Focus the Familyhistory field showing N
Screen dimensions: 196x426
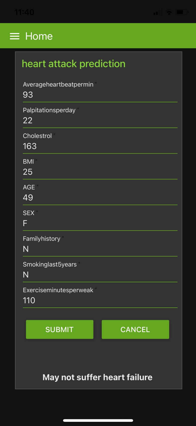[100, 246]
